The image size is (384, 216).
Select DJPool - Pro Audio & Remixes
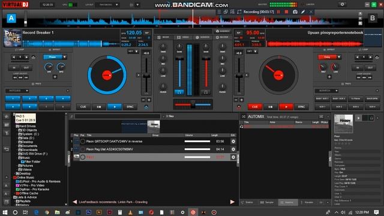[38, 181]
